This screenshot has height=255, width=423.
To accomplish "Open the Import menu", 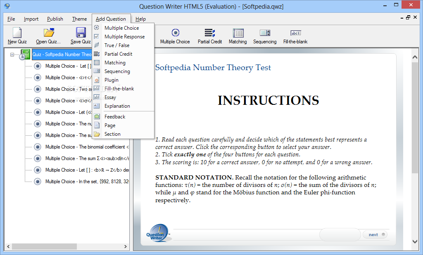I will (x=31, y=19).
